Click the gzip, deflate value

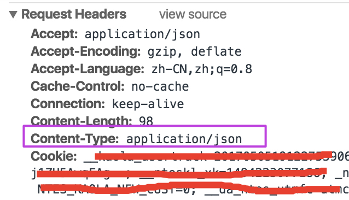point(194,52)
